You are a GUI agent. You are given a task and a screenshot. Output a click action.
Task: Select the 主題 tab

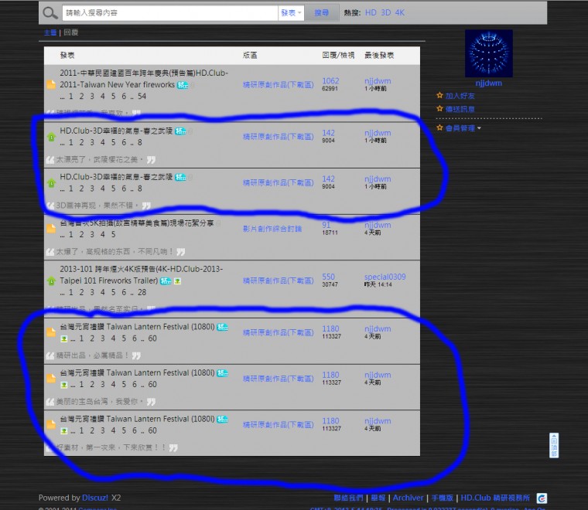click(x=50, y=32)
